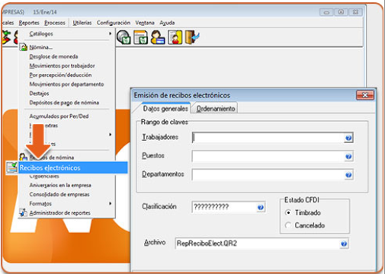The image size is (385, 274).
Task: Choose Depósitos de pago de nómina
Action: (64, 103)
